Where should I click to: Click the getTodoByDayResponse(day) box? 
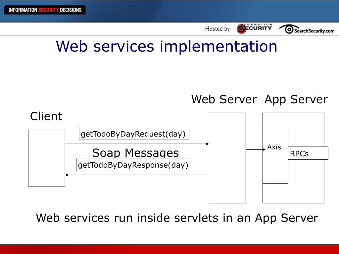[134, 165]
